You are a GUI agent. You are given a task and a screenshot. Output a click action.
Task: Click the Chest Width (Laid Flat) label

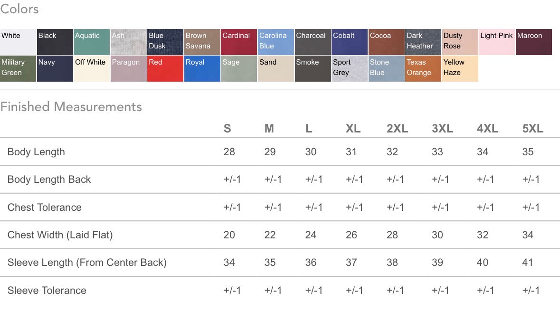coord(60,235)
